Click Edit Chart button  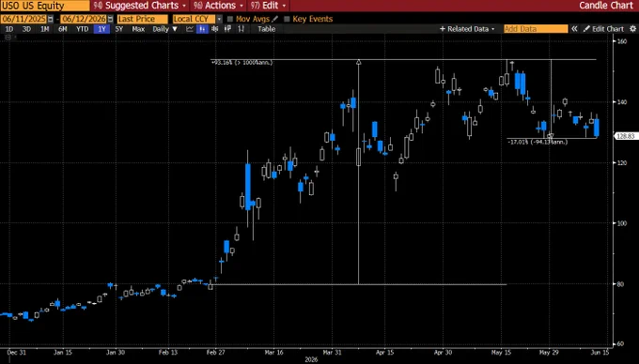[603, 29]
